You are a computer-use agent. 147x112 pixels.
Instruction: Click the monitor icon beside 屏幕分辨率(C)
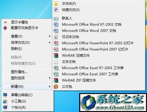pos(5,95)
